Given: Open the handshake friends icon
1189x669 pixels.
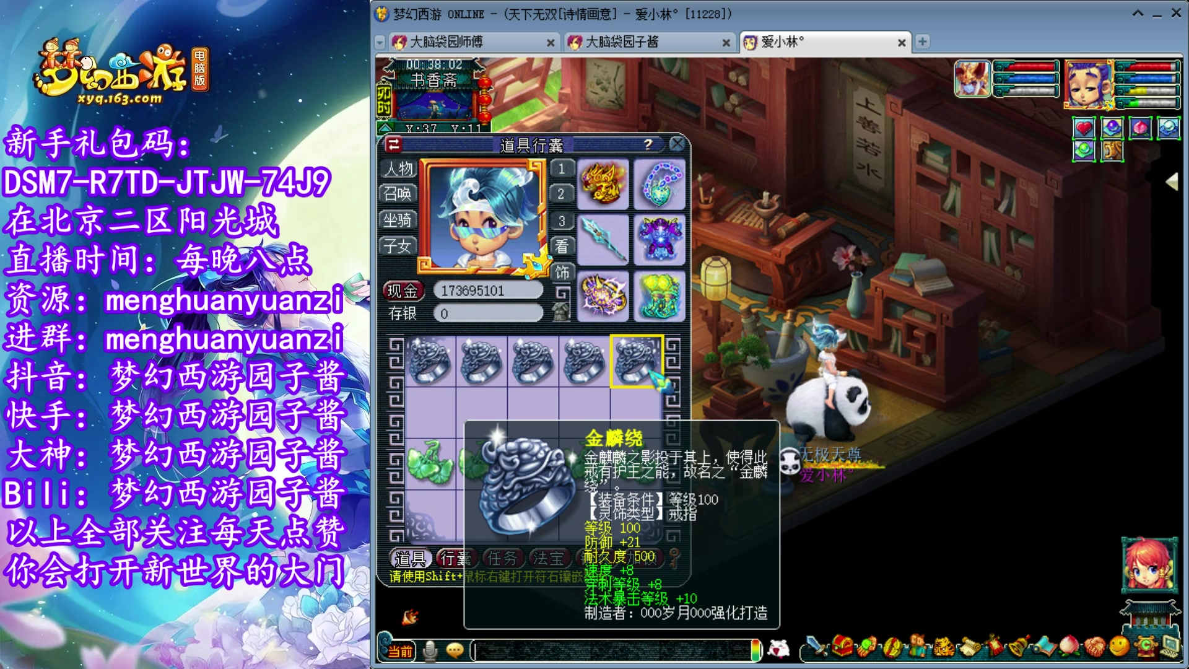Looking at the screenshot, I should point(1094,647).
